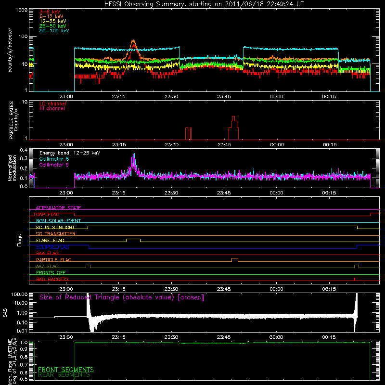This screenshot has width=385, height=385.
Task: Click the first AAZ_FLAG pulse near 23:06
Action: (x=88, y=265)
